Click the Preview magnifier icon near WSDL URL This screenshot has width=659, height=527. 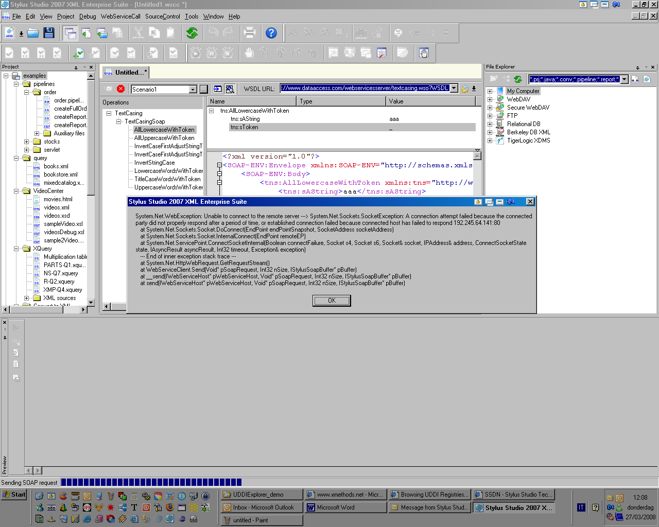tap(230, 89)
